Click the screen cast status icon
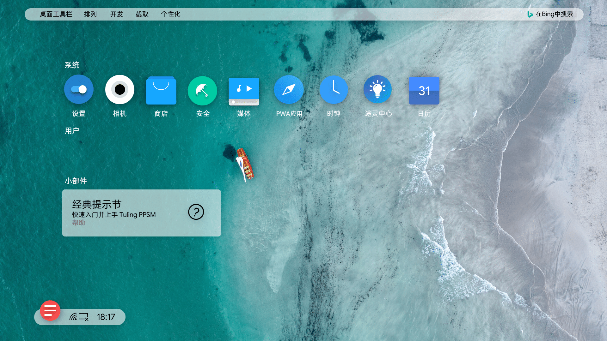Image resolution: width=607 pixels, height=341 pixels. tap(84, 317)
